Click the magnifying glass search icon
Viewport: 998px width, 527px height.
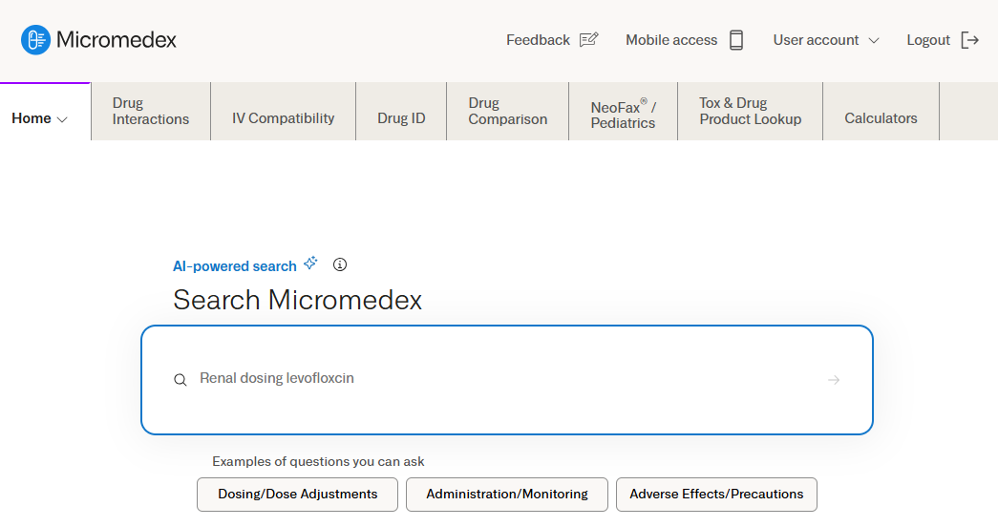180,380
